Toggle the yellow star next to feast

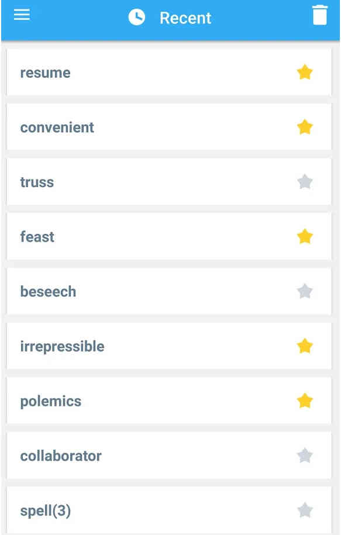click(x=305, y=236)
